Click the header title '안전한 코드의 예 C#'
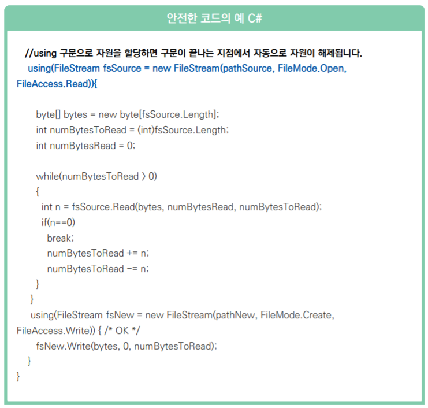This screenshot has height=408, width=428. pos(214,18)
